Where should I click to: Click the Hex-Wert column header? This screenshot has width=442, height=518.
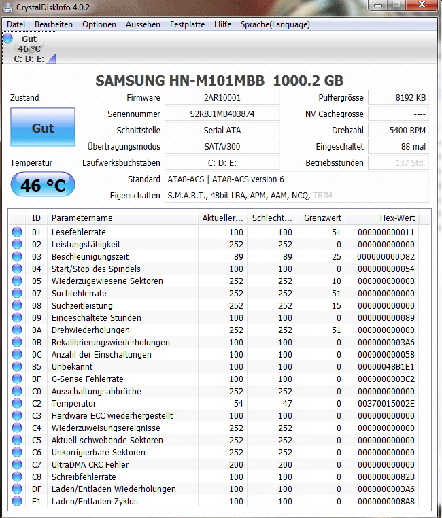point(382,218)
